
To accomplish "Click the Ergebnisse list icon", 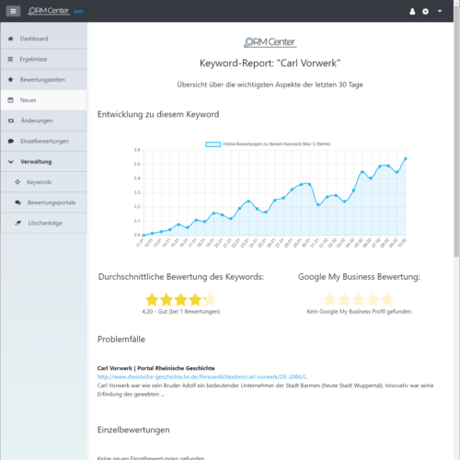I will (10, 59).
